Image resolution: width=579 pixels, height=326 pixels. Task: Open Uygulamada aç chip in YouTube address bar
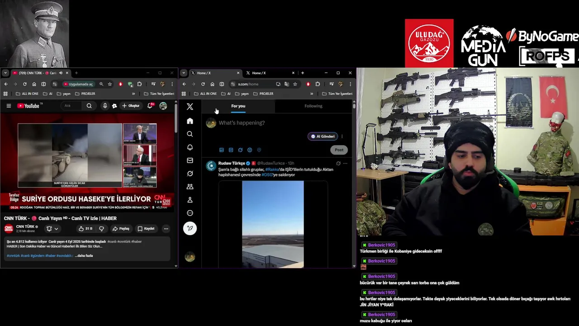click(x=79, y=84)
